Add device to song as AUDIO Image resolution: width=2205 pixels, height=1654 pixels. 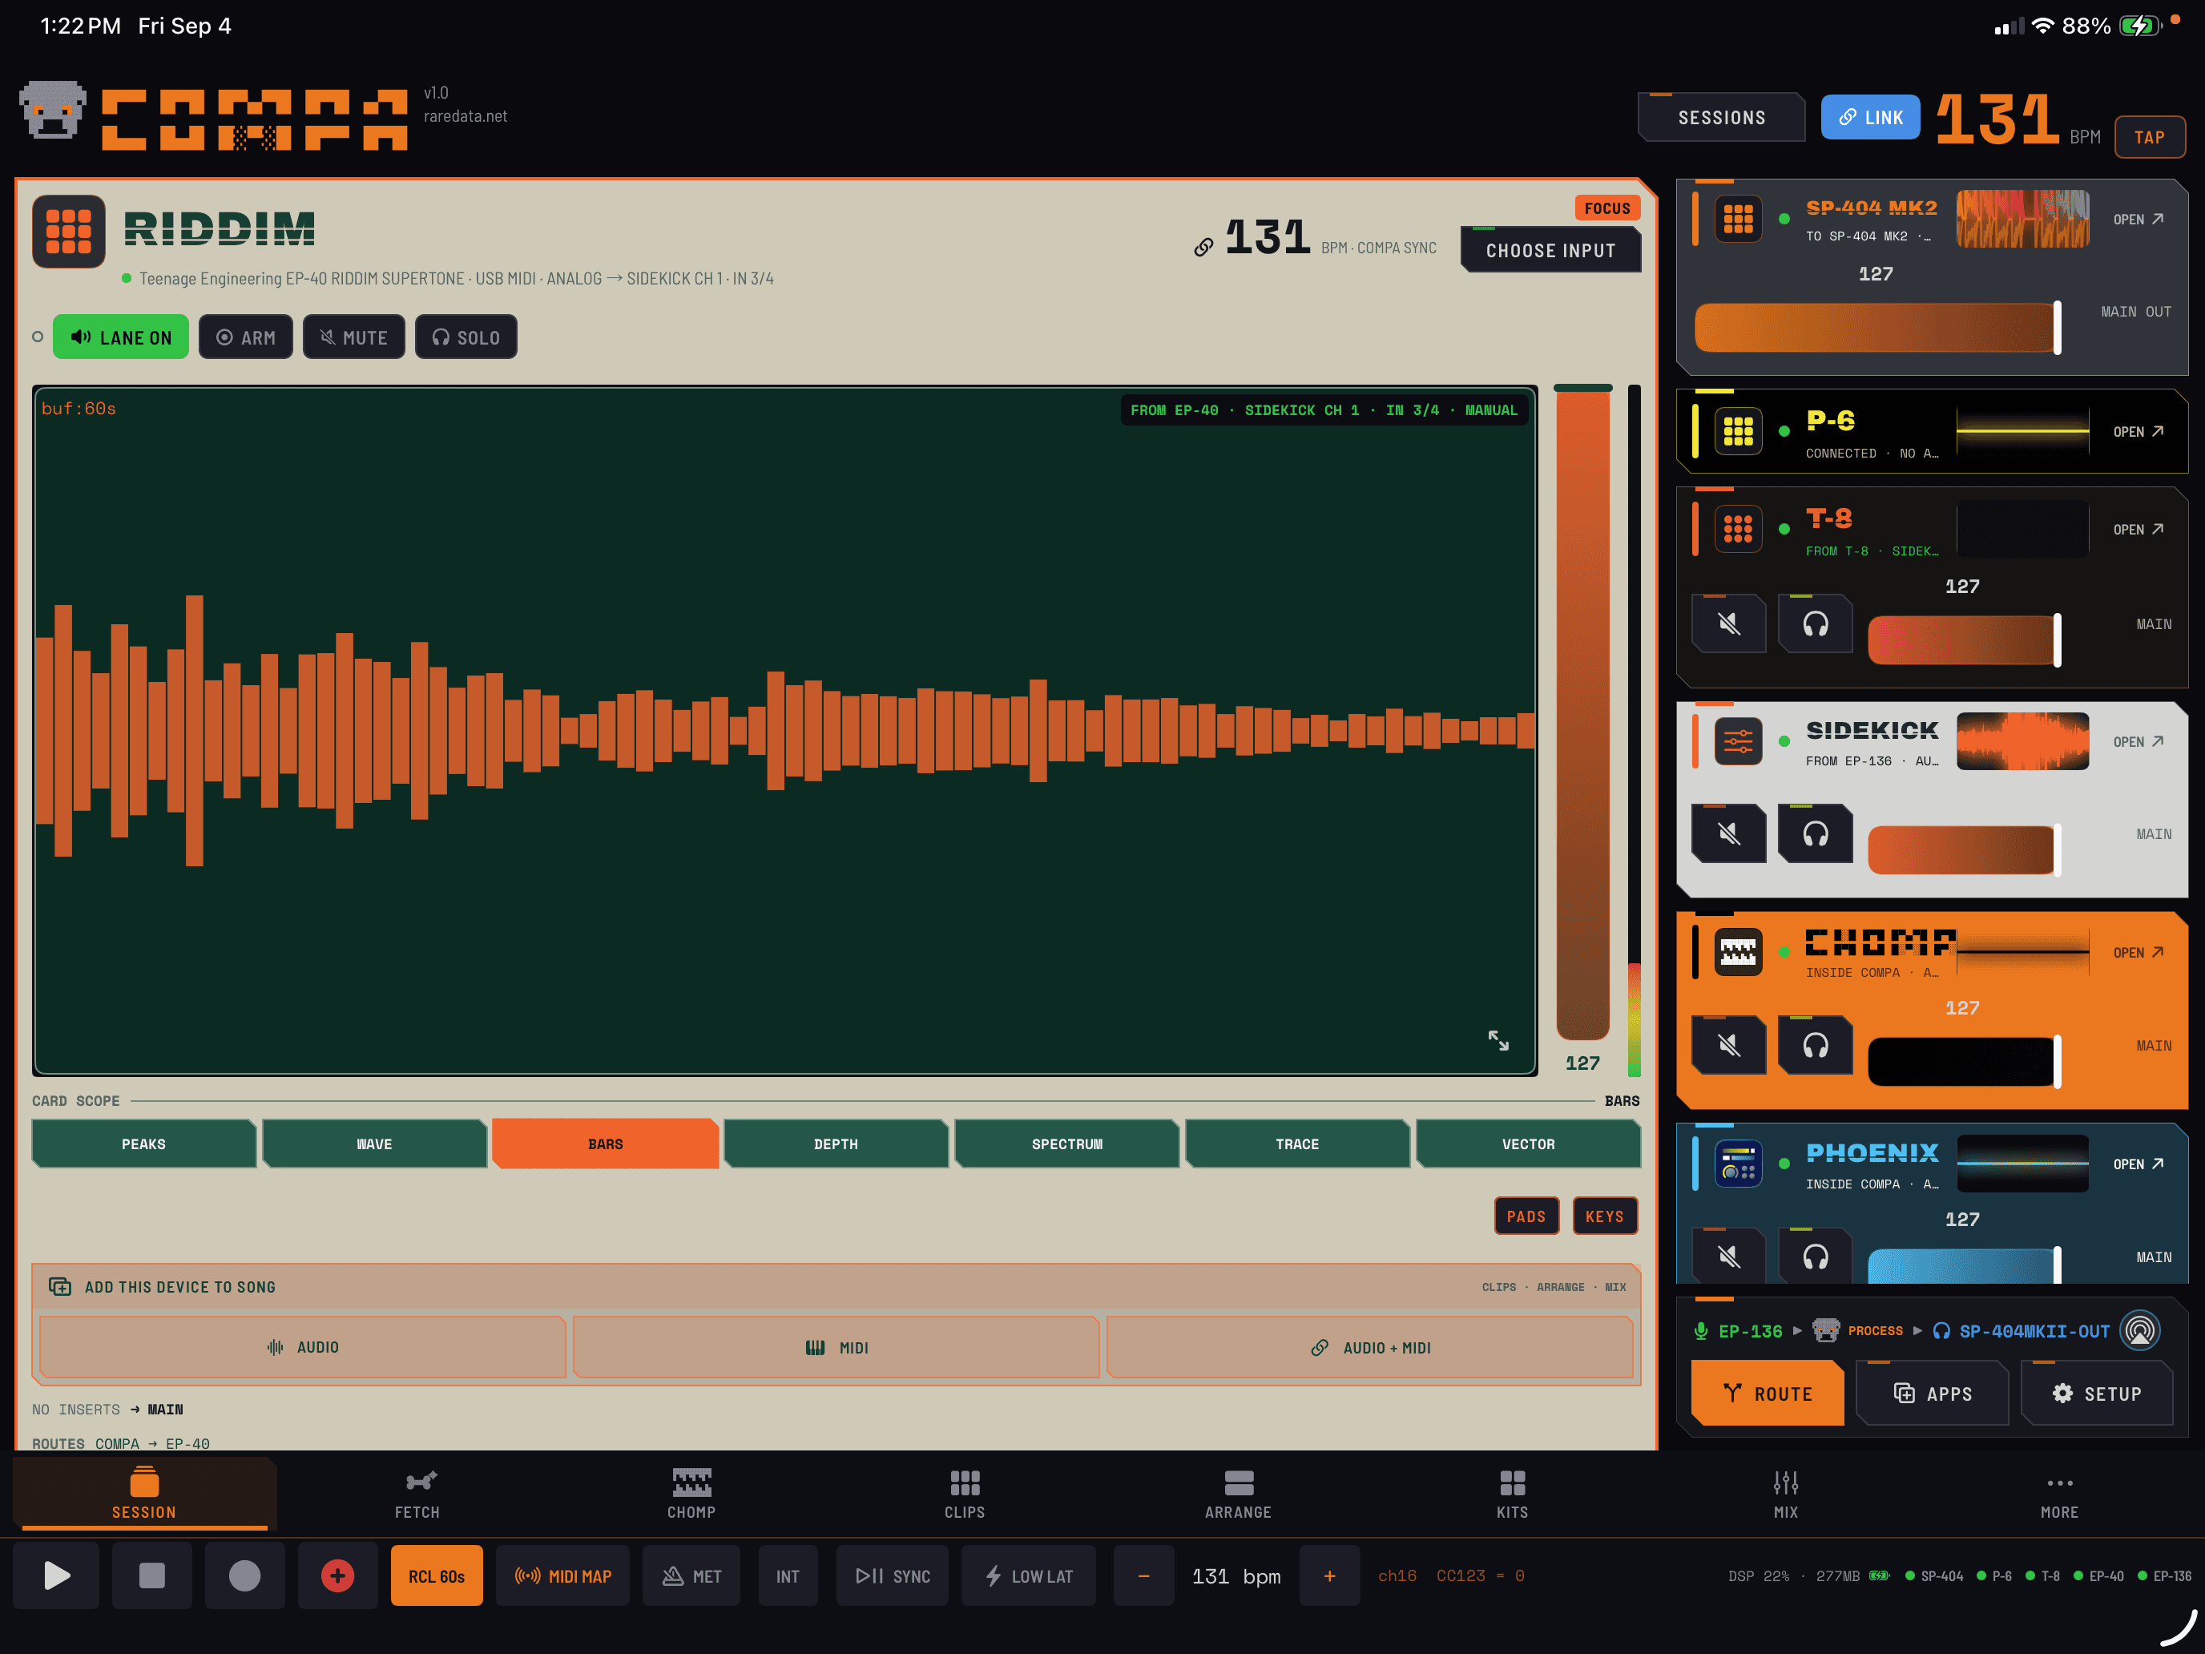click(302, 1347)
